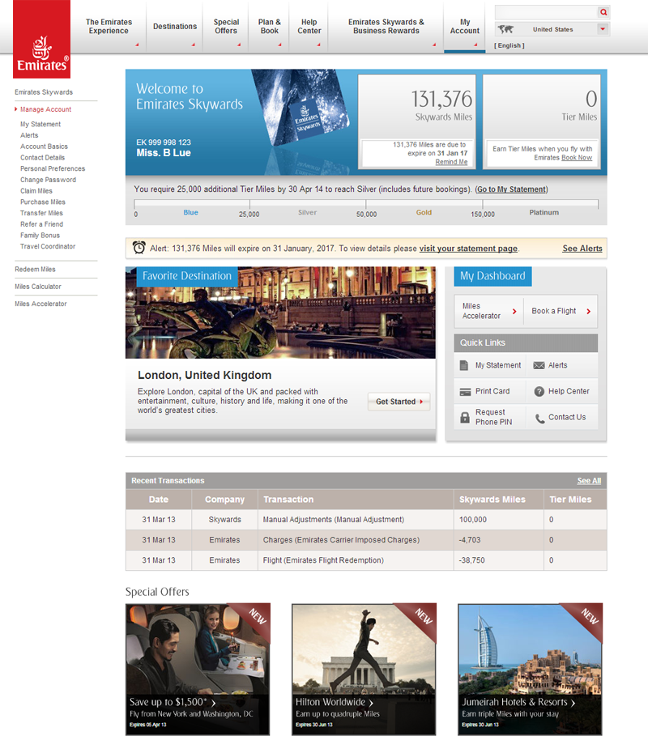Expand the Help Center top menu
648x753 pixels.
coord(309,27)
